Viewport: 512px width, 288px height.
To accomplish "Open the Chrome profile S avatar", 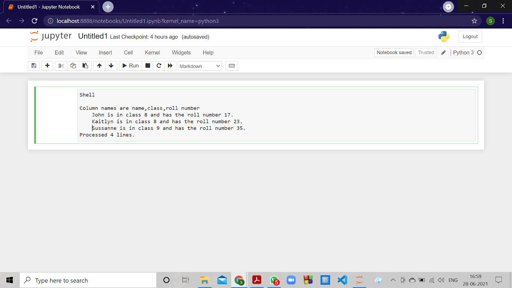I will click(x=490, y=21).
